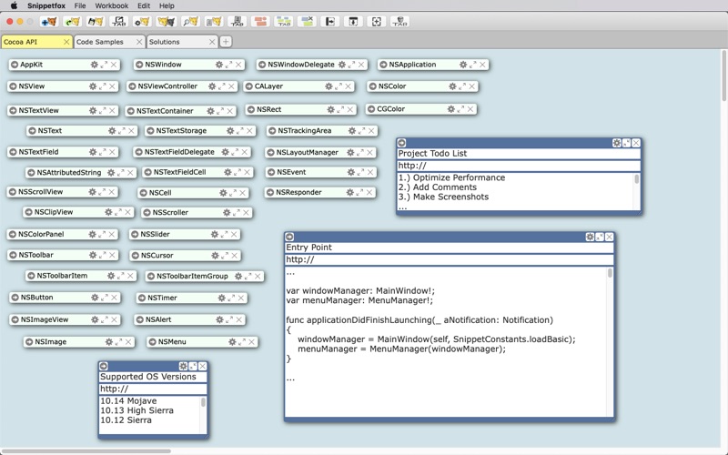728x455 pixels.
Task: Open gear settings of the NSWindow snippet
Action: click(219, 65)
